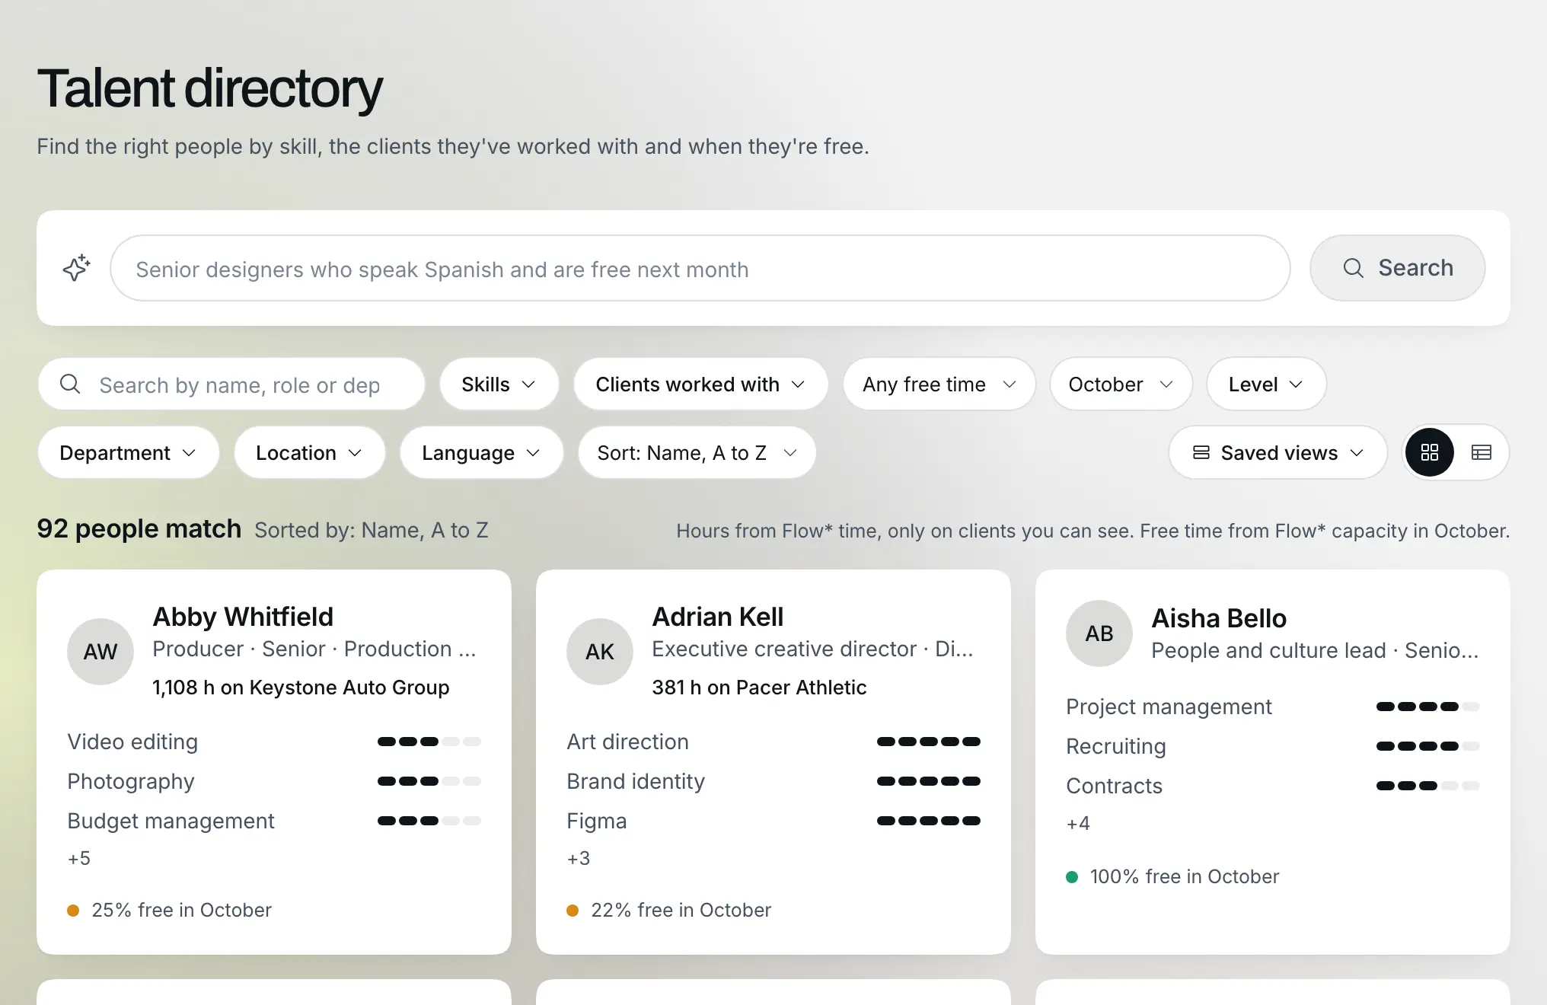This screenshot has height=1005, width=1547.
Task: Click 22% free in October status
Action: [668, 910]
